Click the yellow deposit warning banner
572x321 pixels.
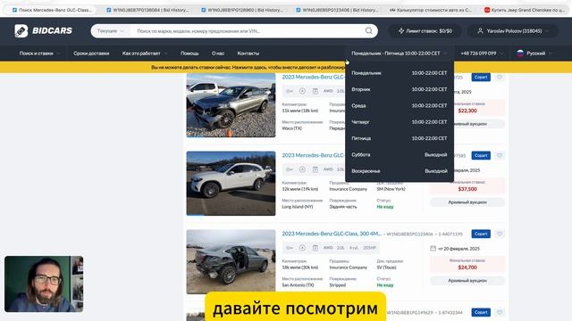tap(248, 68)
